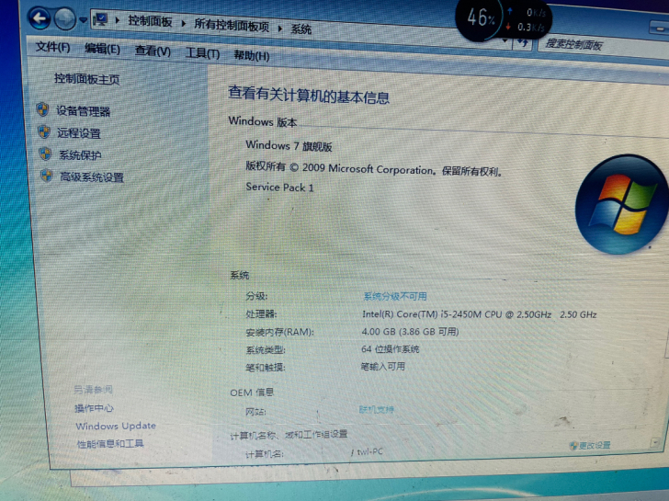Screen dimensions: 669x501
Task: Click the 系统分级不可用 rating link
Action: [395, 296]
